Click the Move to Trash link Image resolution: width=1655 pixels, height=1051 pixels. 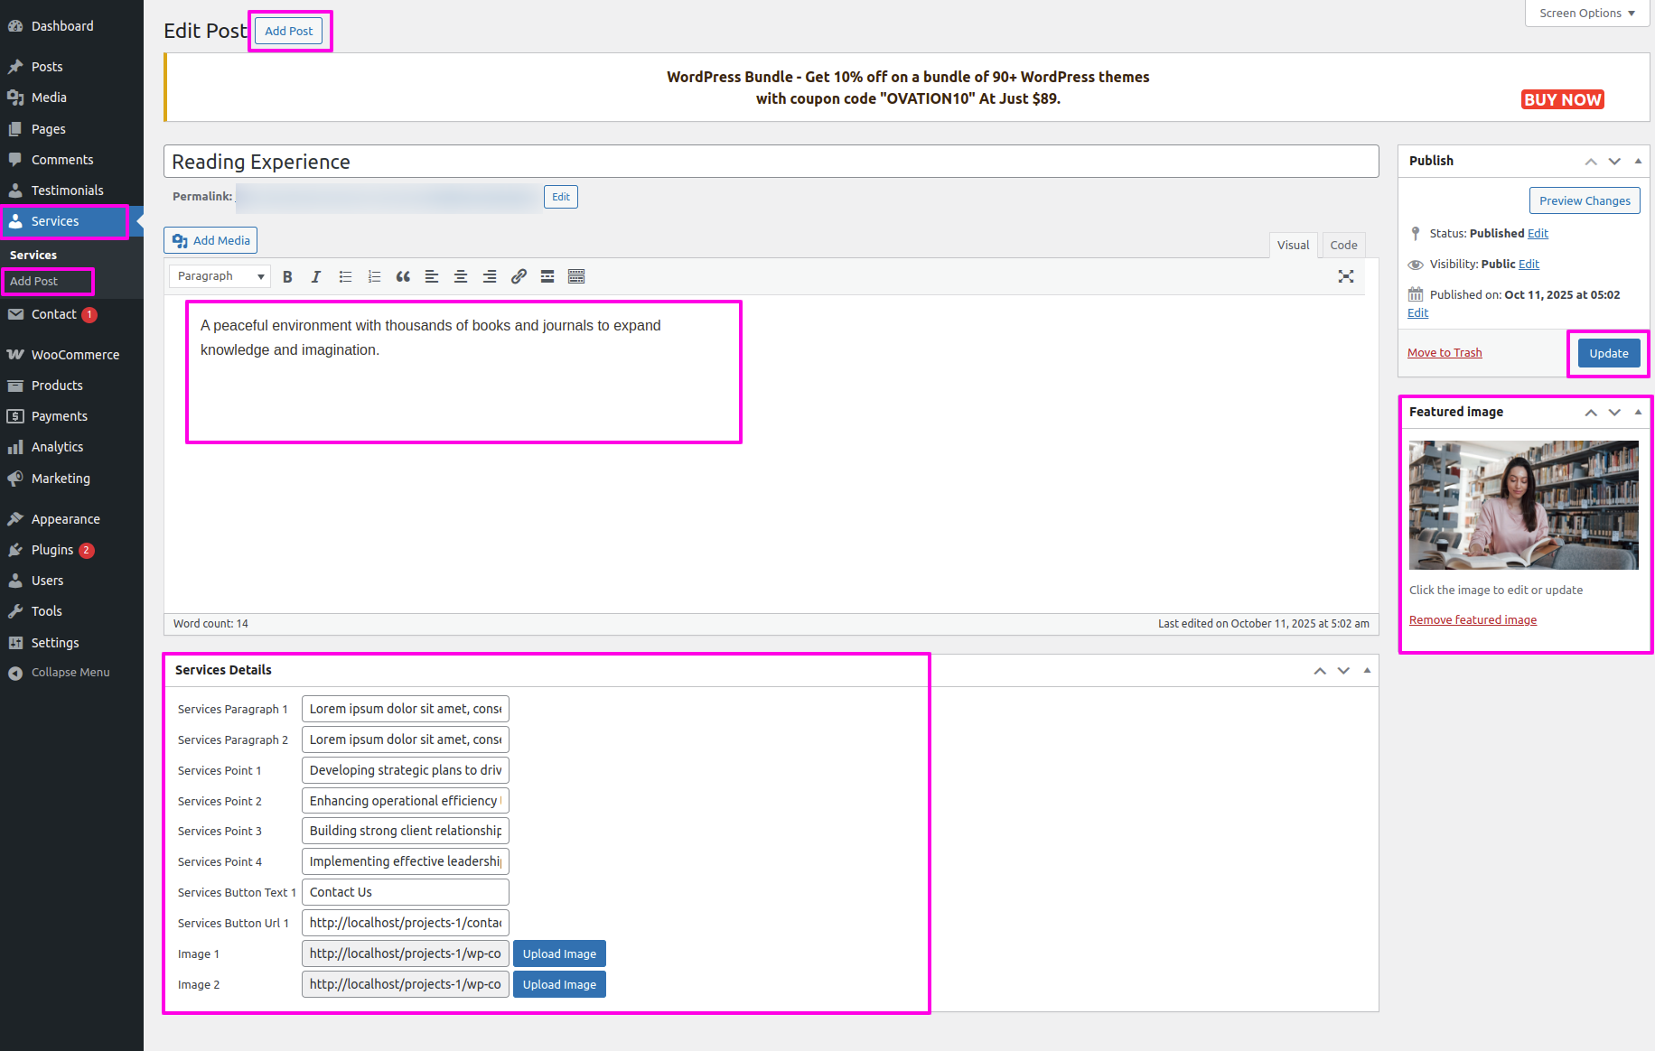(1445, 353)
